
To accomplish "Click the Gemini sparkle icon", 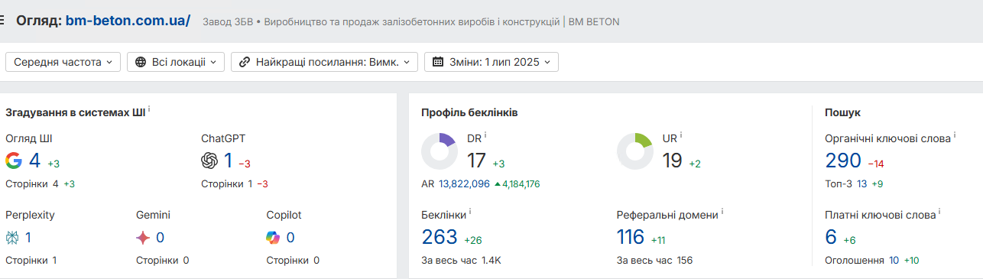I will [143, 238].
